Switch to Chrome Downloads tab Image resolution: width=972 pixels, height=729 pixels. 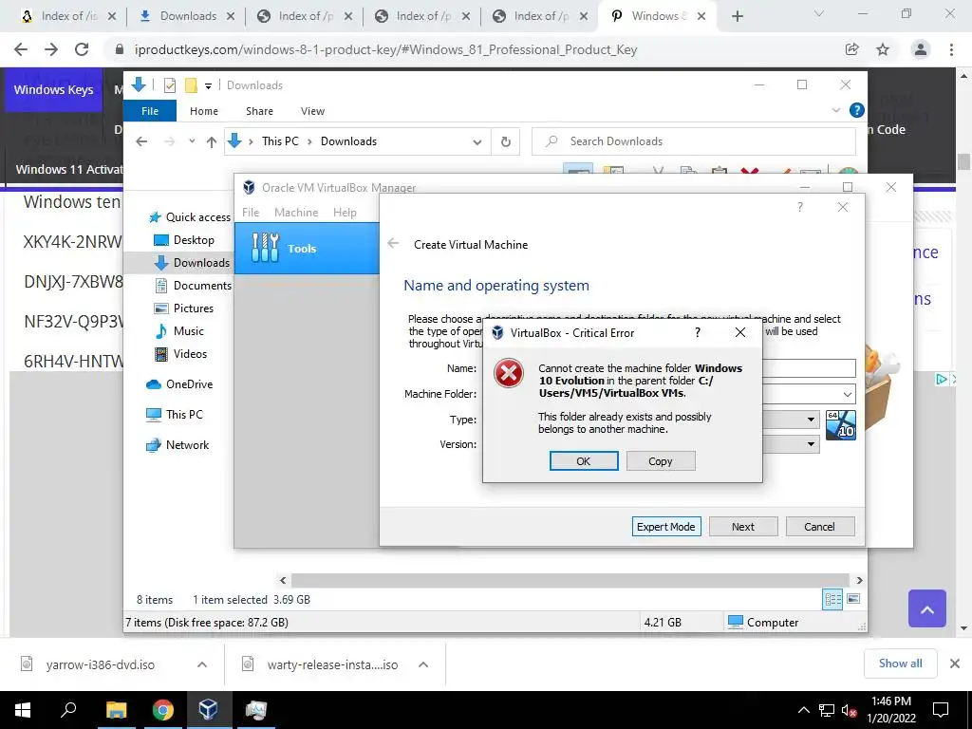point(186,16)
